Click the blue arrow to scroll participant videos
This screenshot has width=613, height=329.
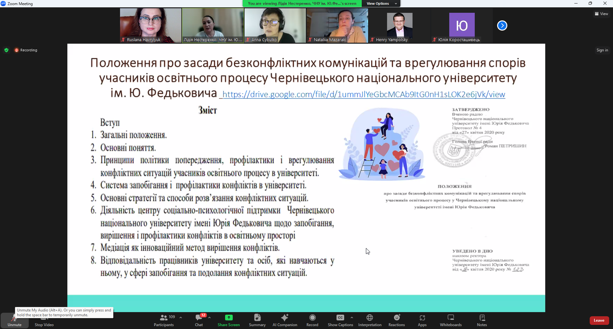point(502,25)
